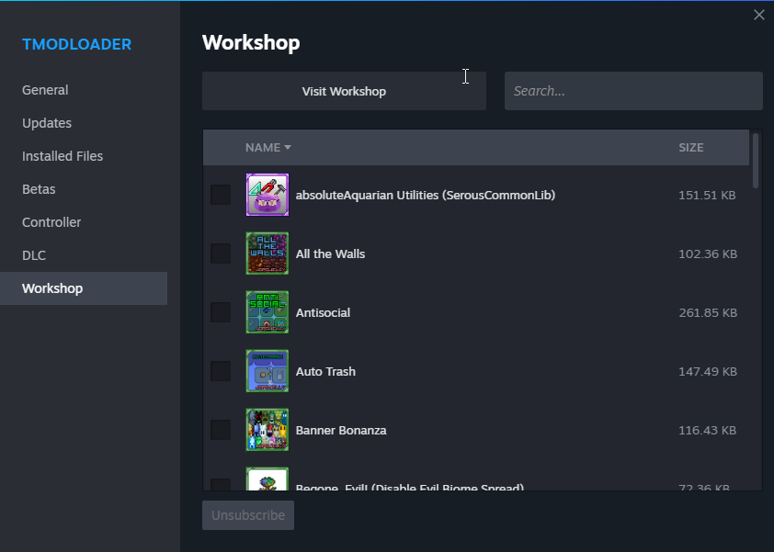774x552 pixels.
Task: Click the 147.49 KB size value
Action: click(x=708, y=371)
